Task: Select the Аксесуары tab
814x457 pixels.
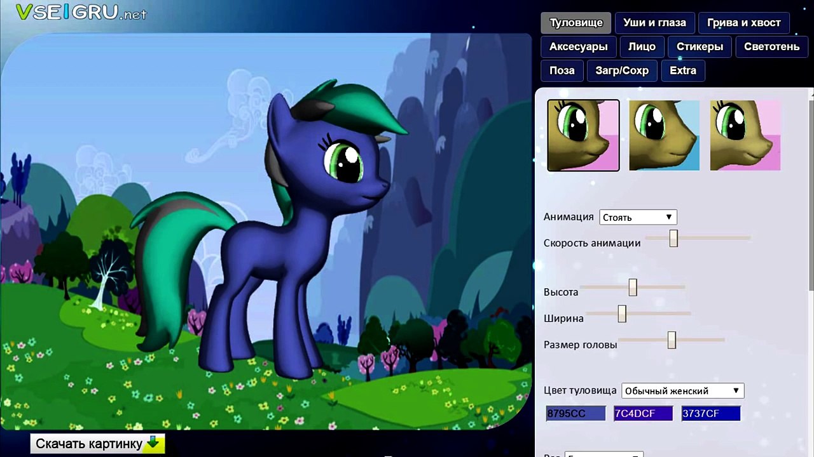Action: tap(578, 47)
